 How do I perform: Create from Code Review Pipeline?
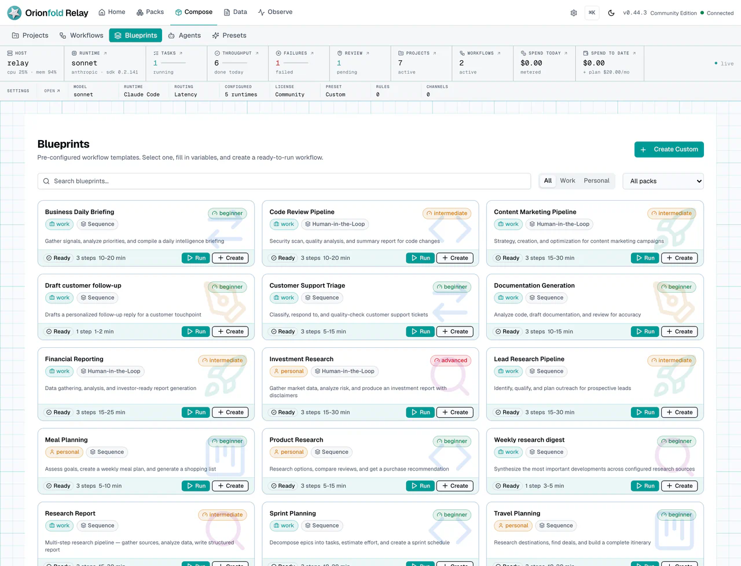[x=454, y=258]
